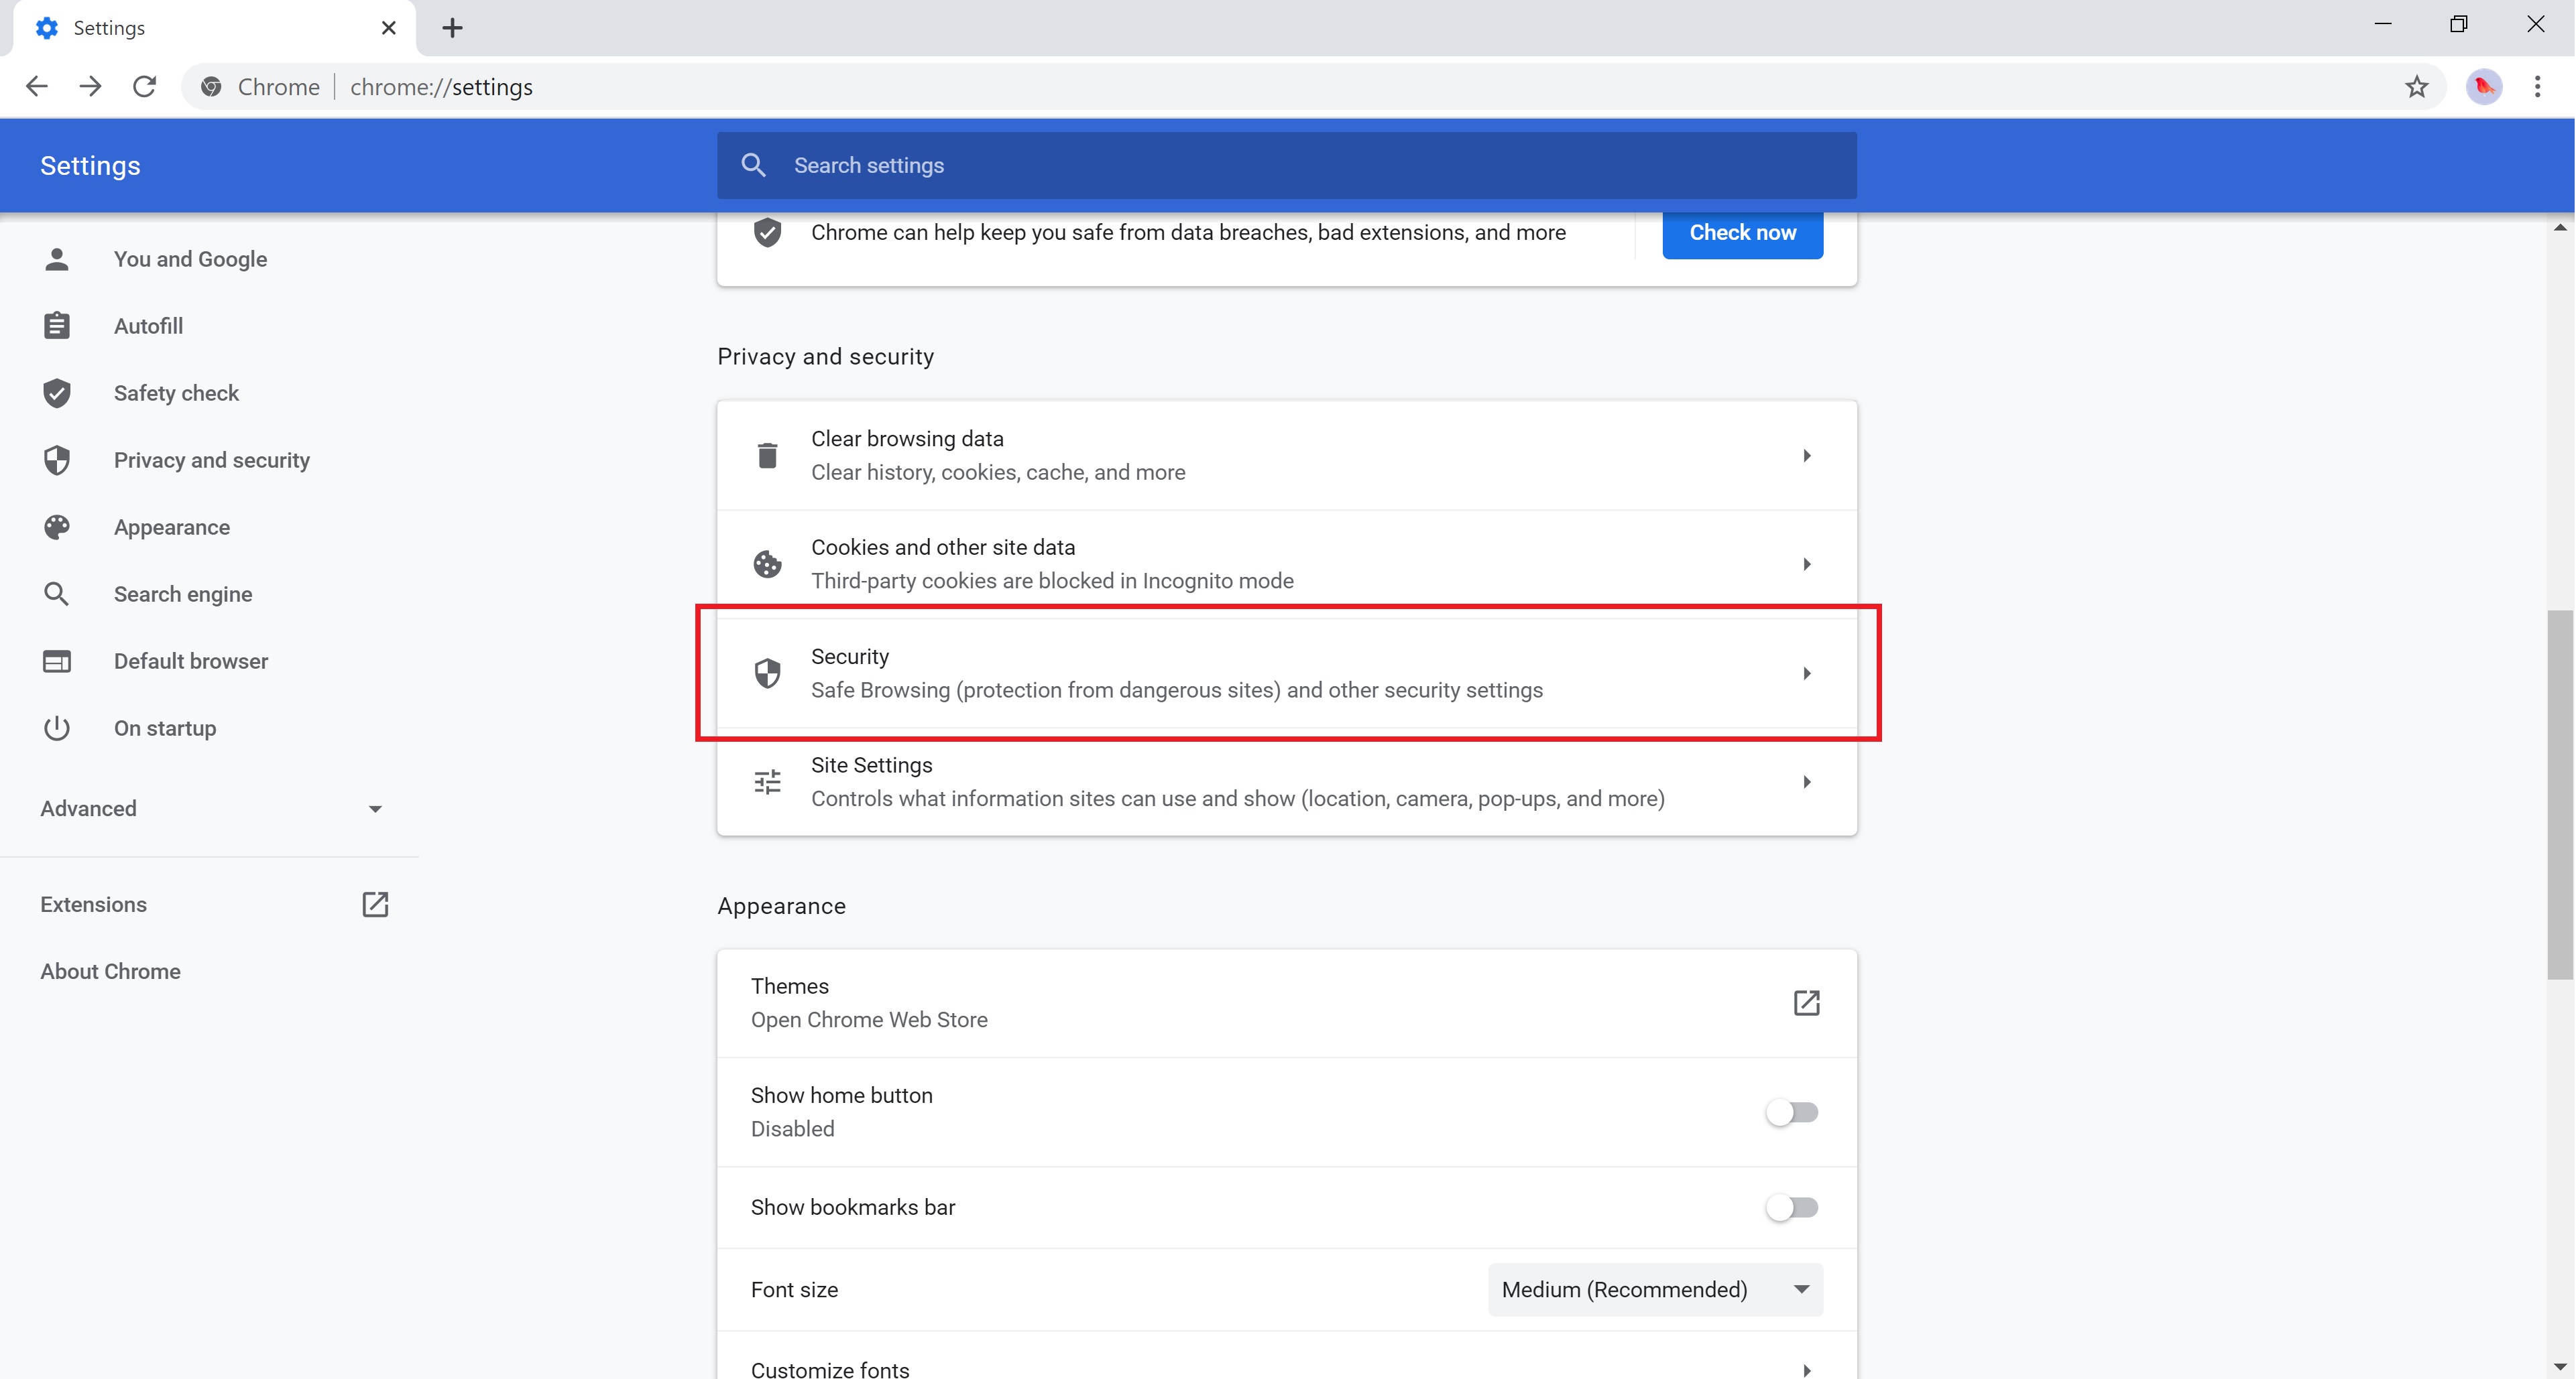Click the sliders icon in Site Settings row

767,781
